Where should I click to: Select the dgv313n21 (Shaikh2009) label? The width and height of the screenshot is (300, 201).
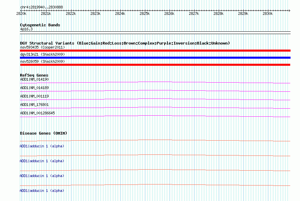(x=42, y=54)
